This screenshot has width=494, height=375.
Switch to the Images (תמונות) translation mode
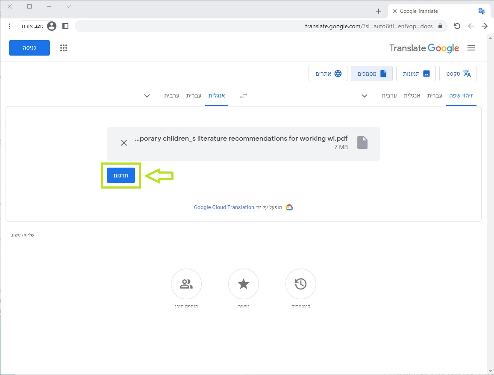pyautogui.click(x=416, y=74)
